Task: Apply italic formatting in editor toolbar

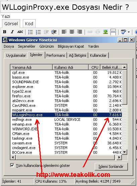Action: point(12,32)
